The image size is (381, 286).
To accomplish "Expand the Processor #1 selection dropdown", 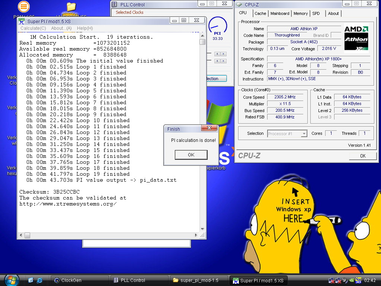I will pyautogui.click(x=304, y=134).
